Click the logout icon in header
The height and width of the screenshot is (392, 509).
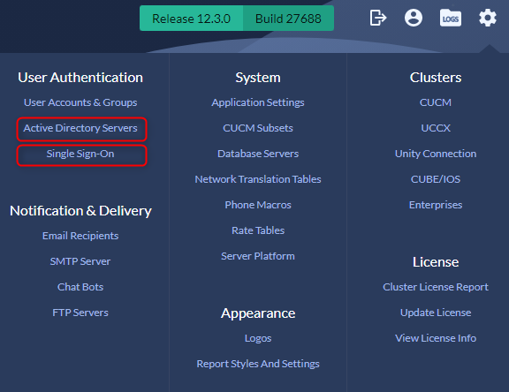pyautogui.click(x=378, y=18)
